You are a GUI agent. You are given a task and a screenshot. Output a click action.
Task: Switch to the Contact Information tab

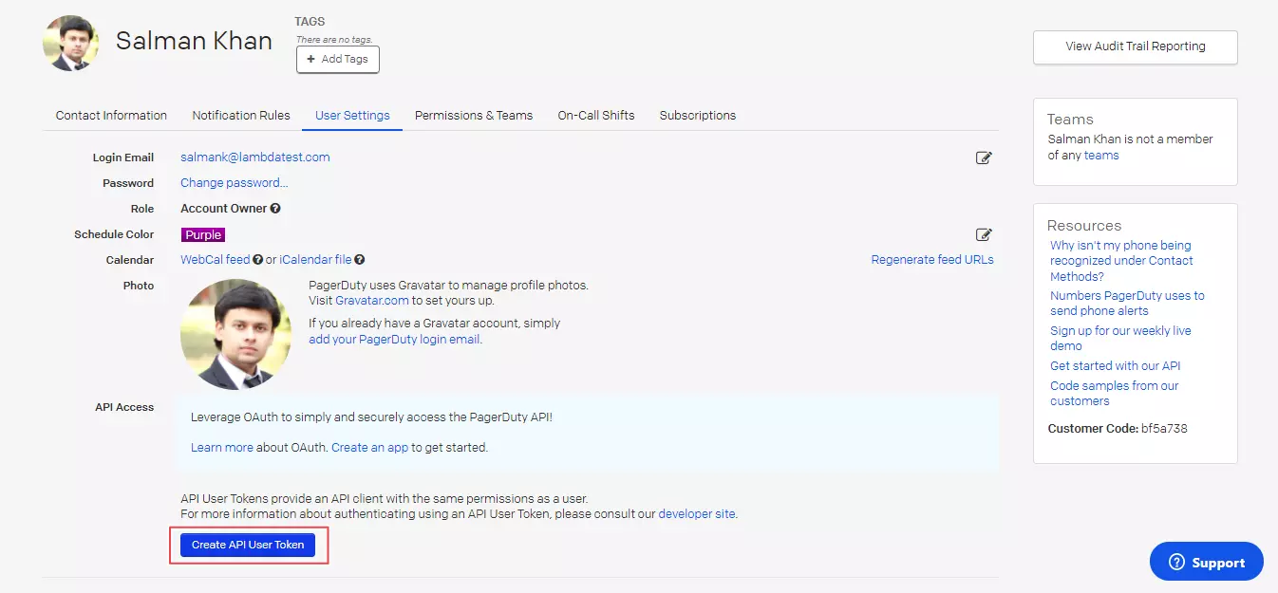pyautogui.click(x=111, y=116)
